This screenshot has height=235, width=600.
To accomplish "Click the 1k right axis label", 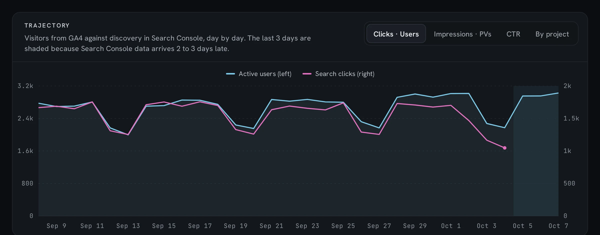I will pyautogui.click(x=567, y=151).
